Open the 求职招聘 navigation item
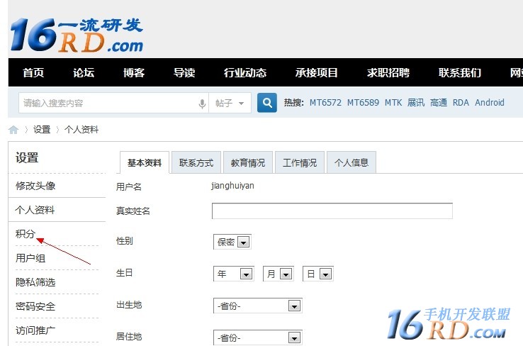Viewport: 523px width, 346px height. coord(388,72)
